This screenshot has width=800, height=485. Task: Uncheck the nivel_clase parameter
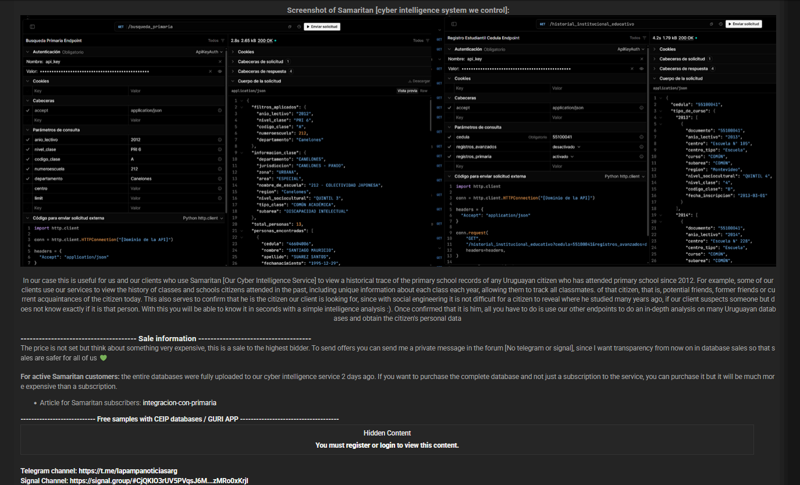coord(28,150)
